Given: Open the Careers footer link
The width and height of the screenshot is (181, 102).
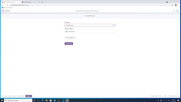Looking at the screenshot, I should pyautogui.click(x=14, y=96).
